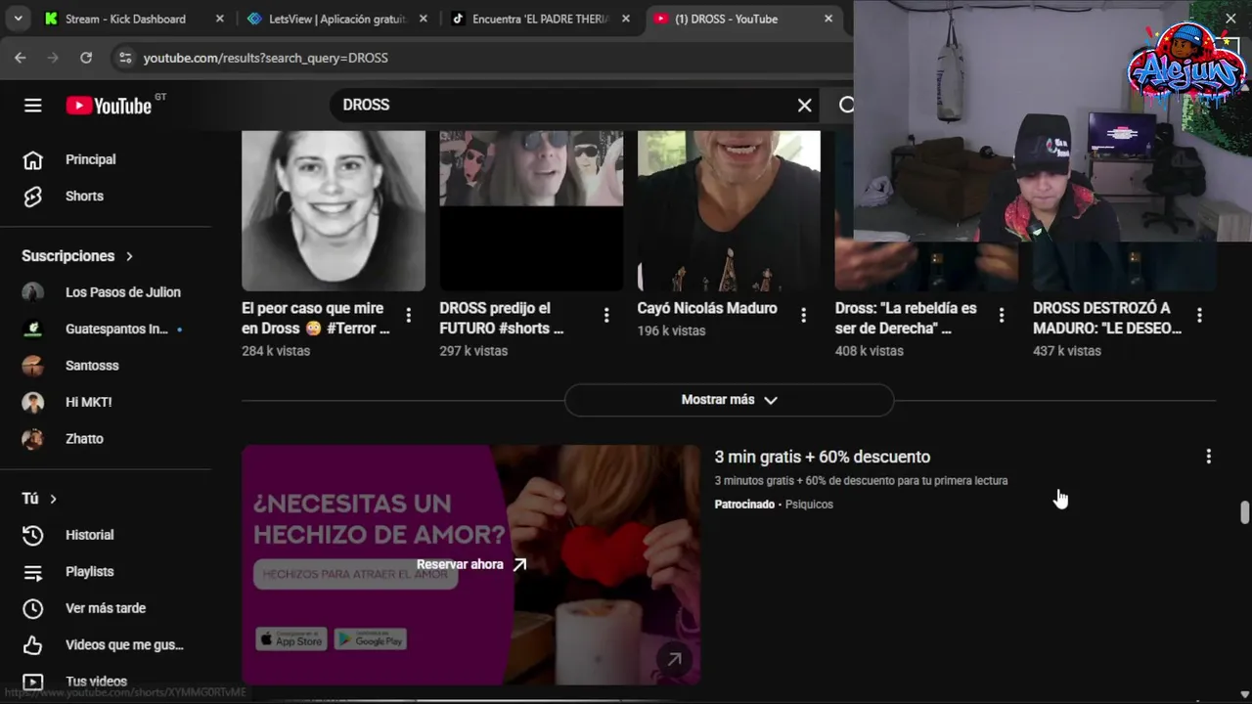Viewport: 1252px width, 704px height.
Task: Click the Psiquicos advertiser name
Action: click(809, 505)
